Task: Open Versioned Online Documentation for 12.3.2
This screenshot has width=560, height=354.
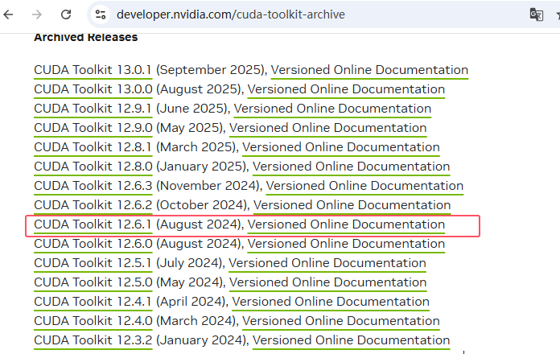Action: [351, 340]
